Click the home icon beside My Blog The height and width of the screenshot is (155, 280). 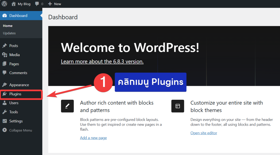point(14,4)
